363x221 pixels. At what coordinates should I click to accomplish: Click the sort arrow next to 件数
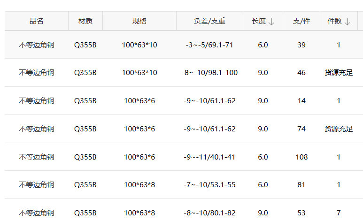[x=347, y=22]
